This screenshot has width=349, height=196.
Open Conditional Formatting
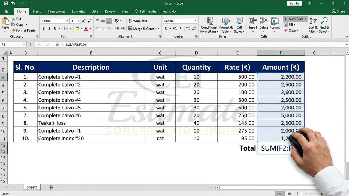pyautogui.click(x=209, y=25)
